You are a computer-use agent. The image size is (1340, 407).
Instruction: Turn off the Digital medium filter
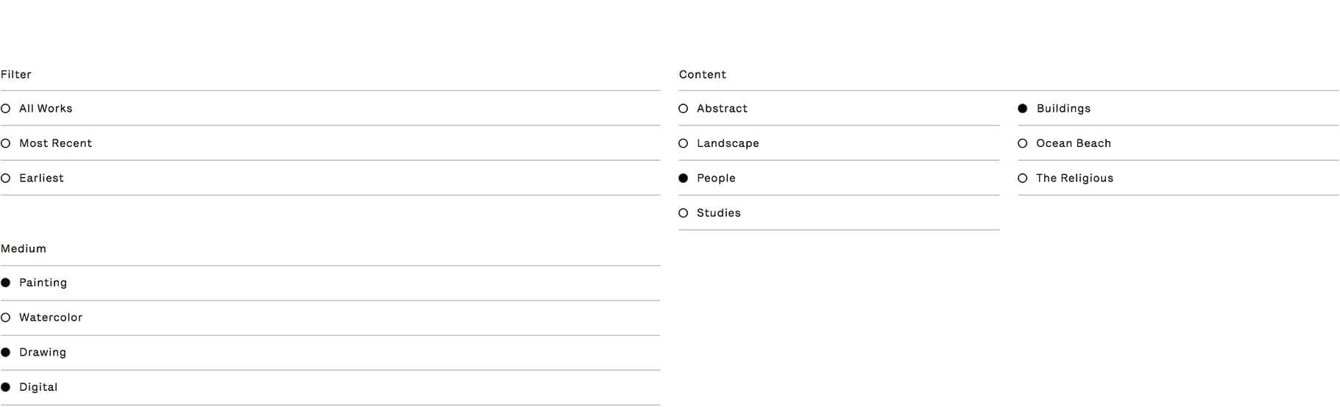point(38,387)
